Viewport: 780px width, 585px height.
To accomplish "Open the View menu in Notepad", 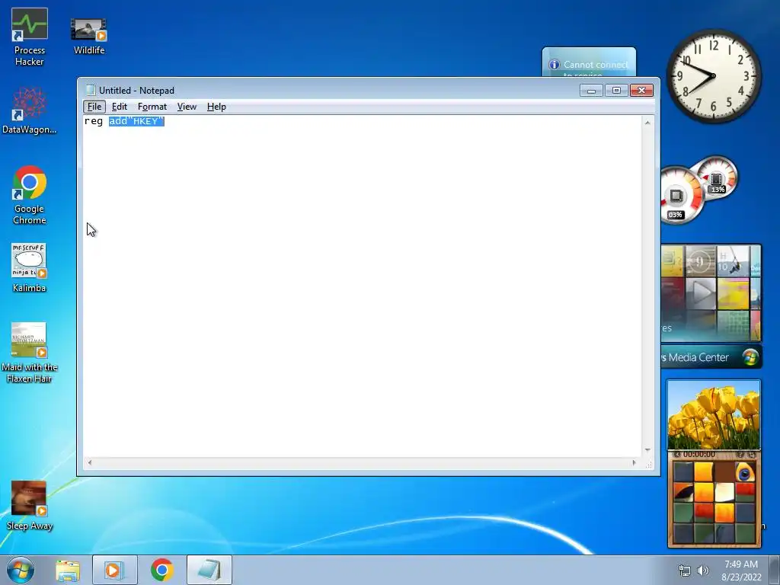I will (x=187, y=107).
